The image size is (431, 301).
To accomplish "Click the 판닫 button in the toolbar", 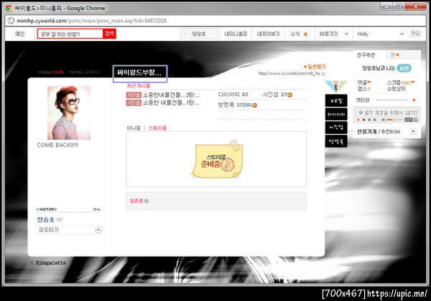I will (415, 34).
